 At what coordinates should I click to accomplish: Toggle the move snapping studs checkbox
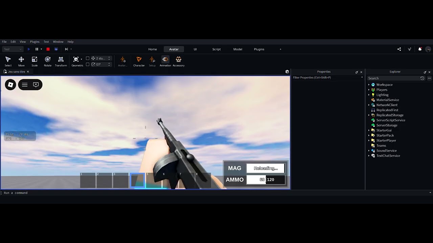coord(88,58)
